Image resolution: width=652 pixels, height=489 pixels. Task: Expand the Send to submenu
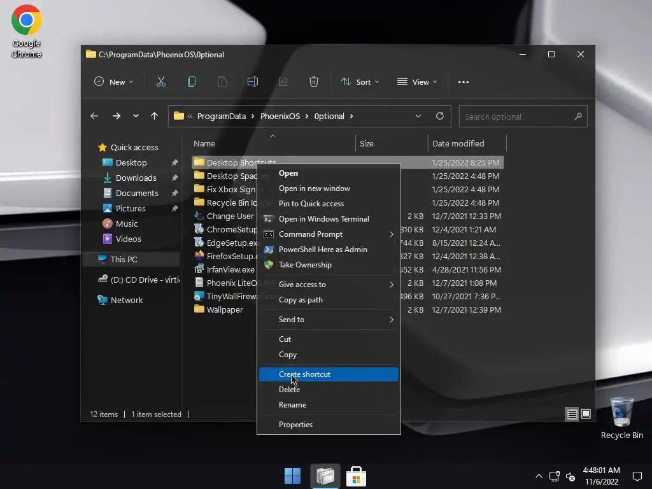pyautogui.click(x=329, y=320)
